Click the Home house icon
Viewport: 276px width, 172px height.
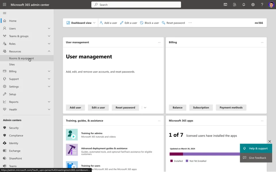click(5, 21)
